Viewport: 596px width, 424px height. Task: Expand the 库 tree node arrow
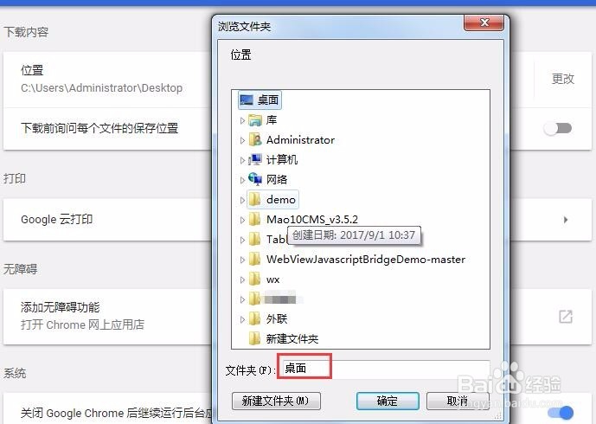[242, 120]
